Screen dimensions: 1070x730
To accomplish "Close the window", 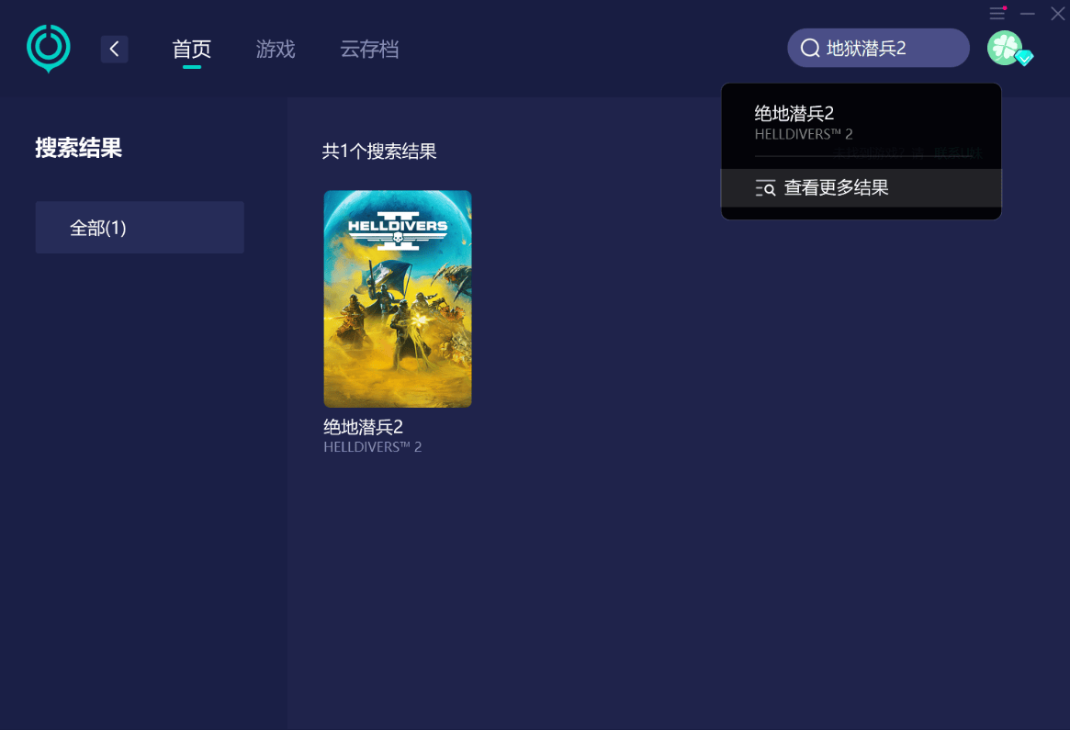I will pos(1058,13).
